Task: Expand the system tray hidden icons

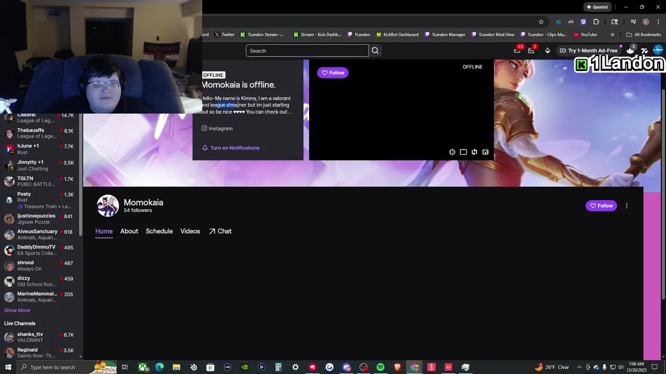Action: coord(580,367)
